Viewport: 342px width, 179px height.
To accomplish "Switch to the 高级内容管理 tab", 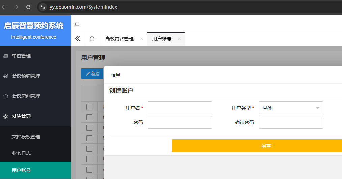I will 119,39.
